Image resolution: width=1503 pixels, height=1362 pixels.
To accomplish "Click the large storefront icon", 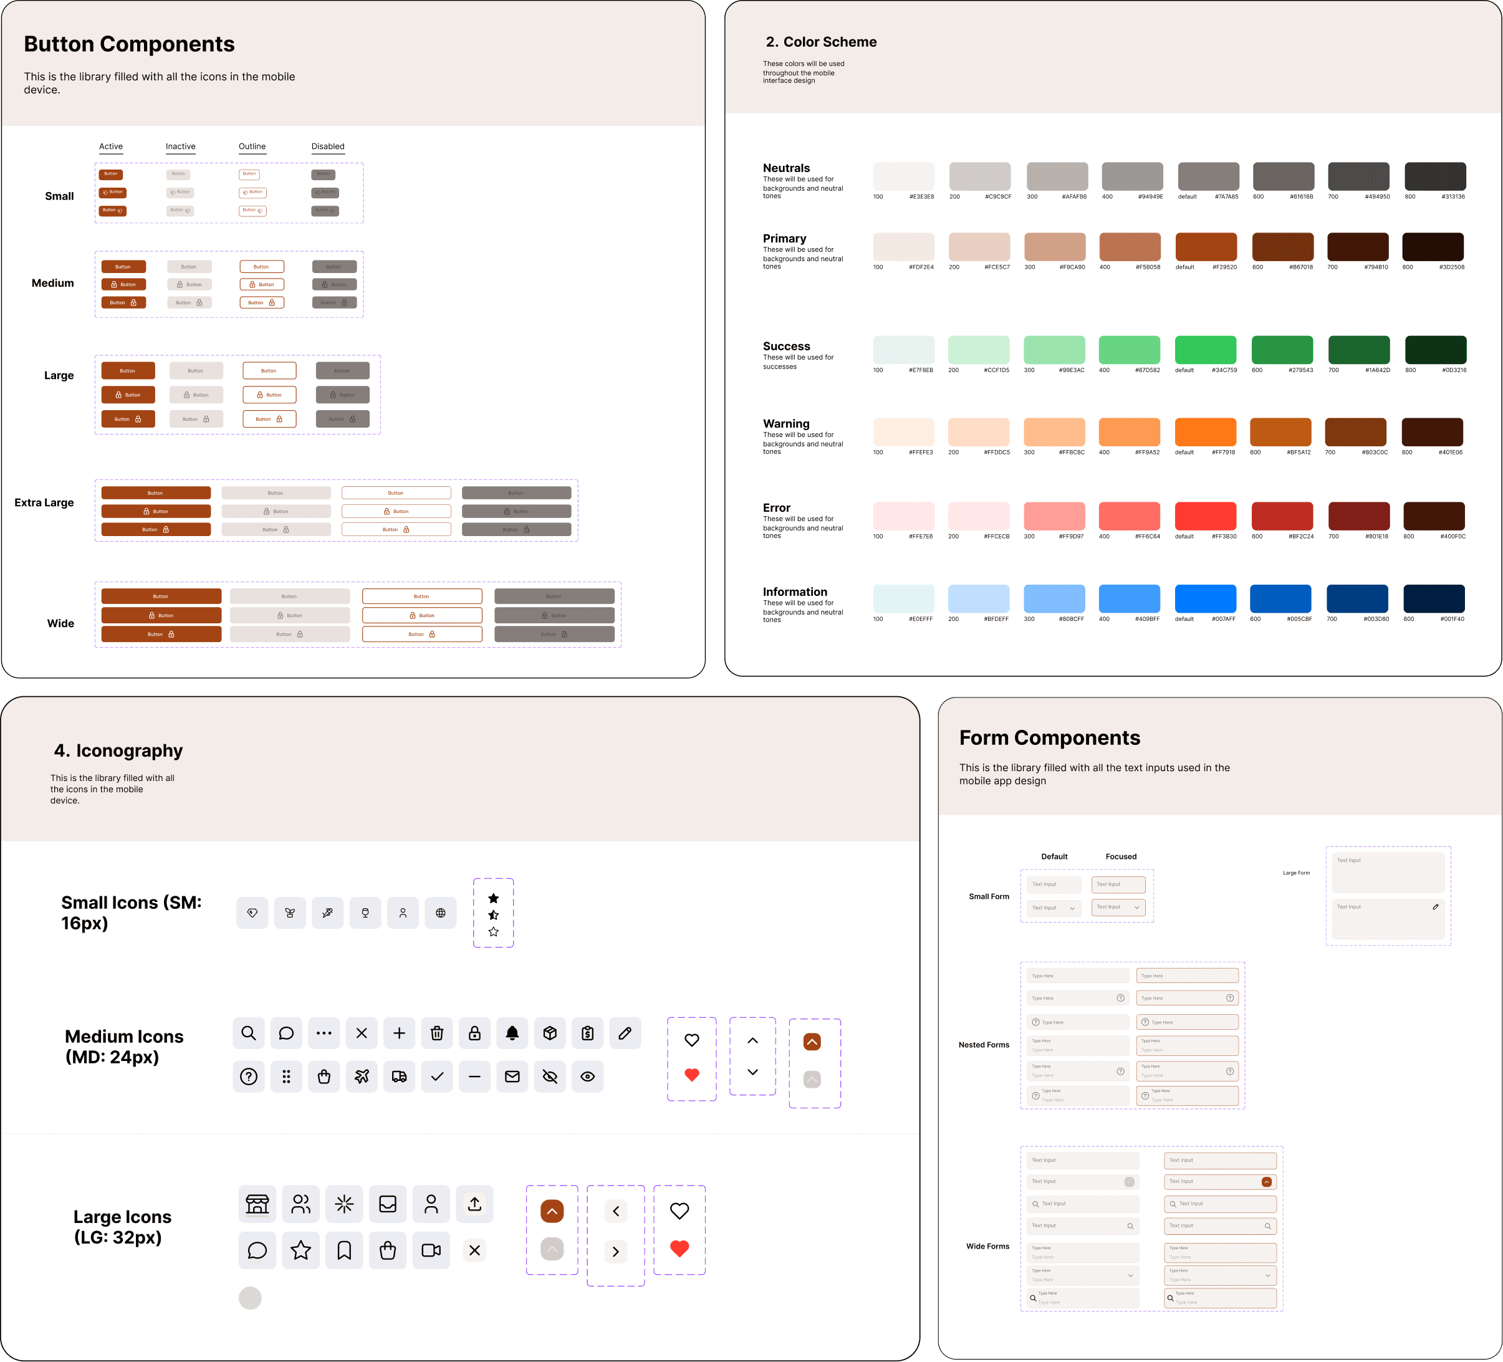I will (x=257, y=1204).
